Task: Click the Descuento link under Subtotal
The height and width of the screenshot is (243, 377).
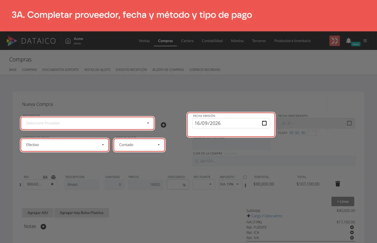Action: [273, 216]
